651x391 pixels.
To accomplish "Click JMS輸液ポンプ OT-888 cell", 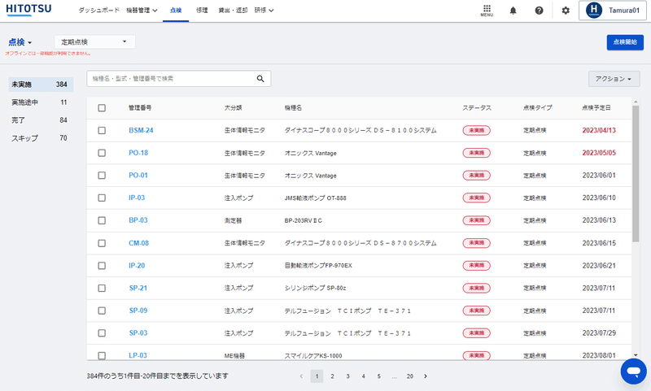I will pos(315,198).
